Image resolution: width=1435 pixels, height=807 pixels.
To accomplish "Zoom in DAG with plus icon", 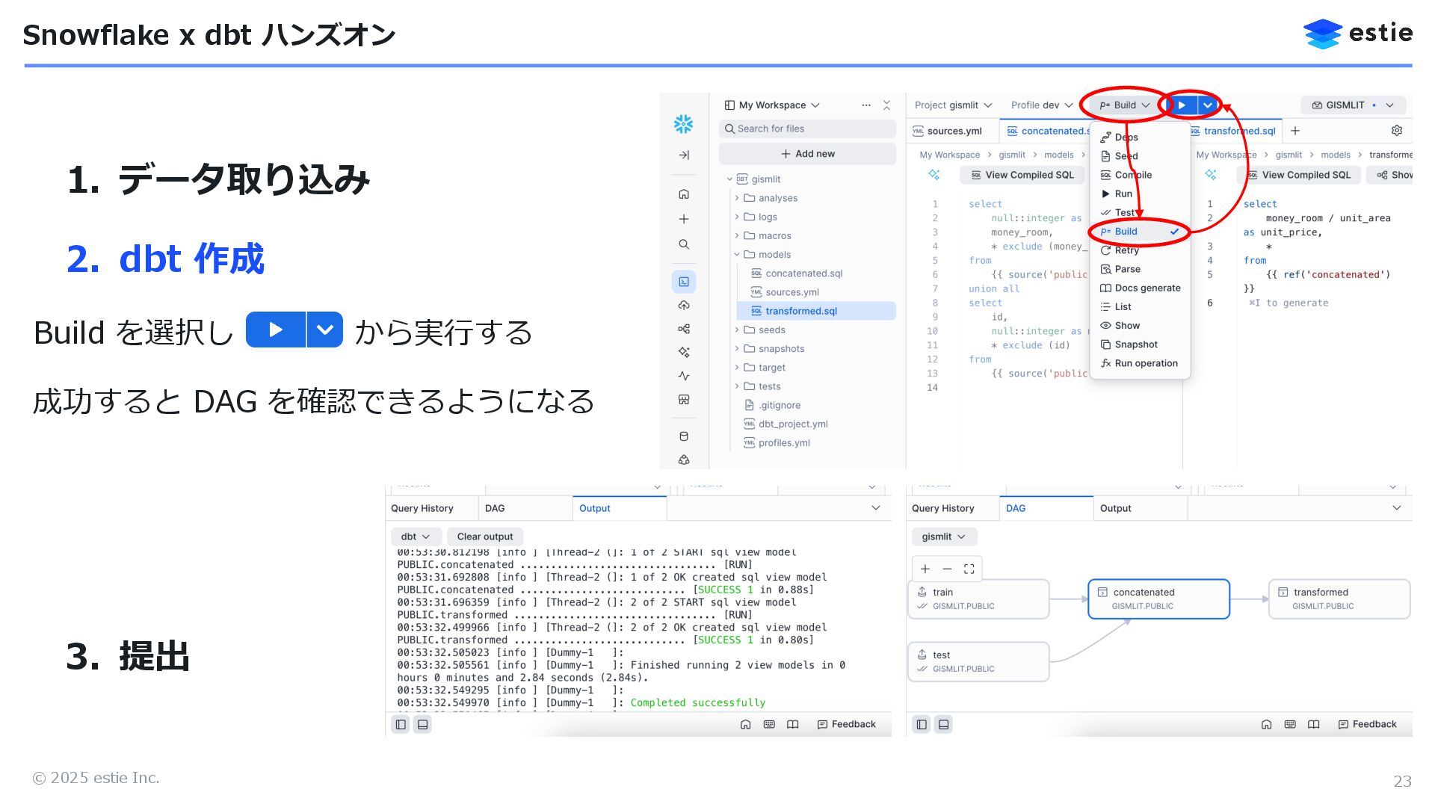I will [x=925, y=569].
